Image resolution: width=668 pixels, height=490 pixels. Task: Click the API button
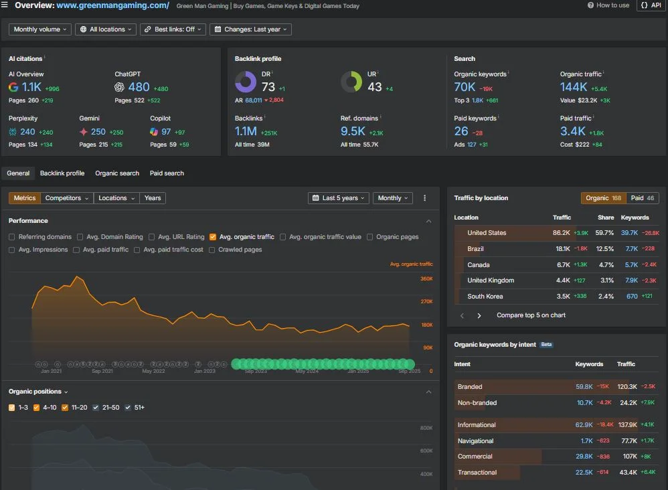(x=651, y=5)
